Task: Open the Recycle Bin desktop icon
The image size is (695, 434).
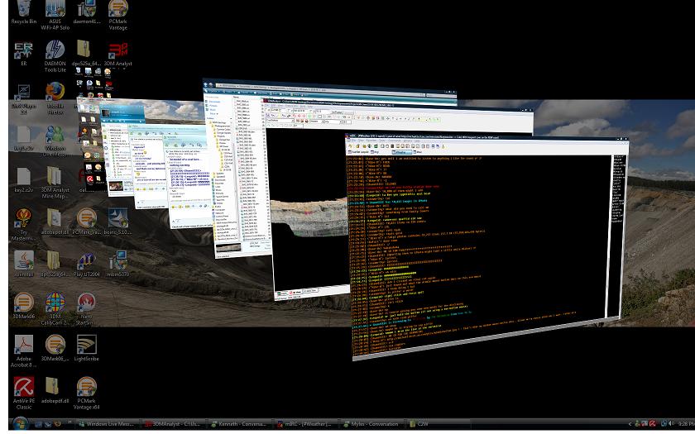Action: 23,12
